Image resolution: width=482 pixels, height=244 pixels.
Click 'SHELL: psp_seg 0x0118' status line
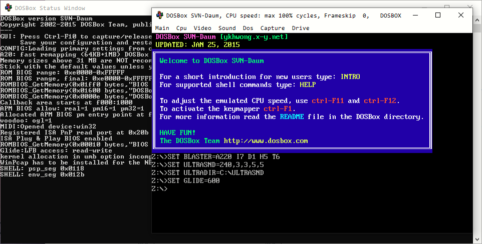42,168
